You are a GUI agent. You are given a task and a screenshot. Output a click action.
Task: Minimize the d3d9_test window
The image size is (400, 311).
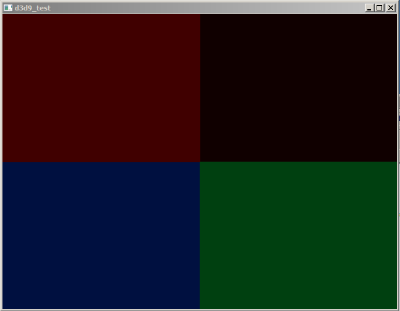coord(369,8)
